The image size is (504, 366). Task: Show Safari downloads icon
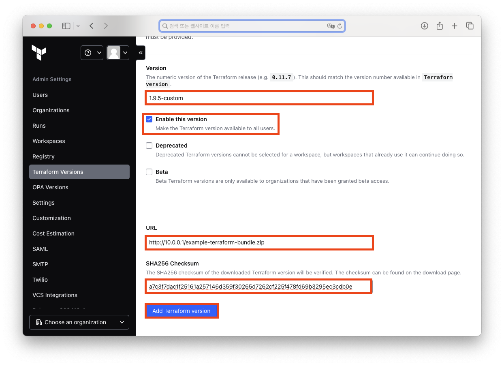click(x=425, y=26)
